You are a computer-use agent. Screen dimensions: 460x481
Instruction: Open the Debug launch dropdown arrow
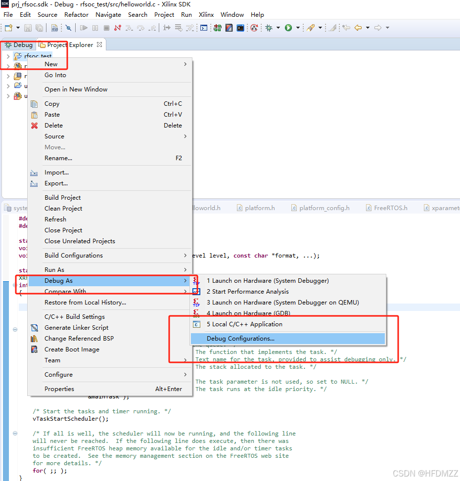point(278,28)
